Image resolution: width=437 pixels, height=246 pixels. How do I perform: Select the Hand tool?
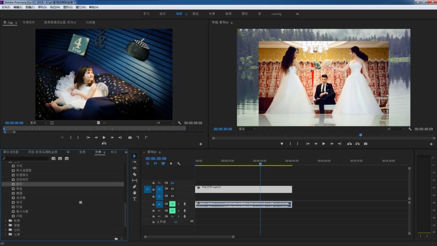(135, 193)
